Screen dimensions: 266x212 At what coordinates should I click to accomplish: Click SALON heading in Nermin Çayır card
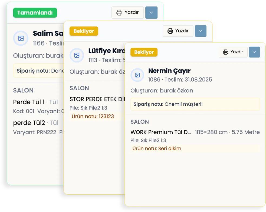click(x=140, y=122)
